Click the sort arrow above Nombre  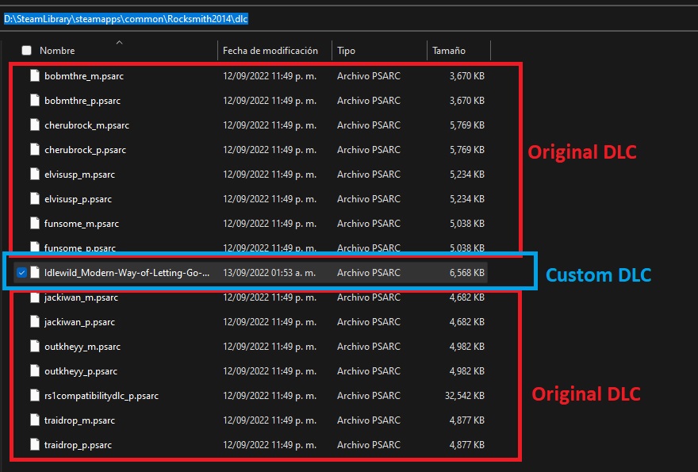pyautogui.click(x=119, y=42)
